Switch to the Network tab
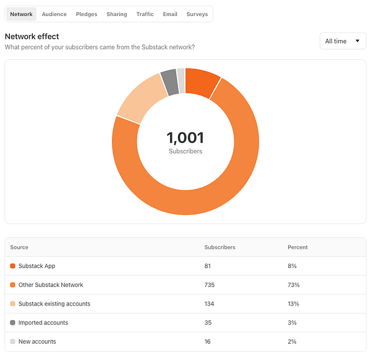The height and width of the screenshot is (358, 371). (21, 14)
